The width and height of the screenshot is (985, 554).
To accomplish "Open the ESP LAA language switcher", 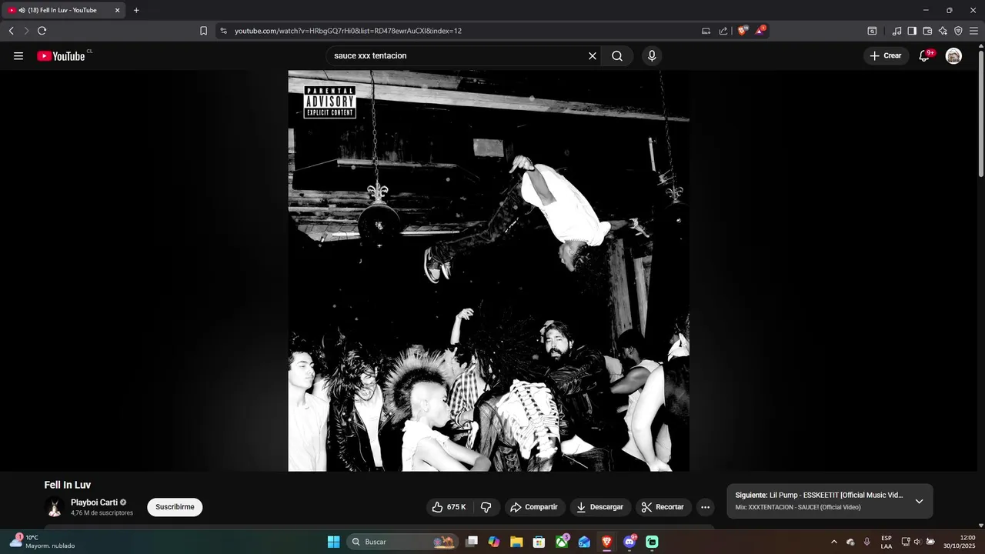I will point(886,542).
